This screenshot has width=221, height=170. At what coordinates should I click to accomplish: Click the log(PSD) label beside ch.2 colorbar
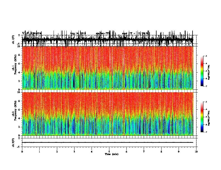pyautogui.click(x=209, y=118)
